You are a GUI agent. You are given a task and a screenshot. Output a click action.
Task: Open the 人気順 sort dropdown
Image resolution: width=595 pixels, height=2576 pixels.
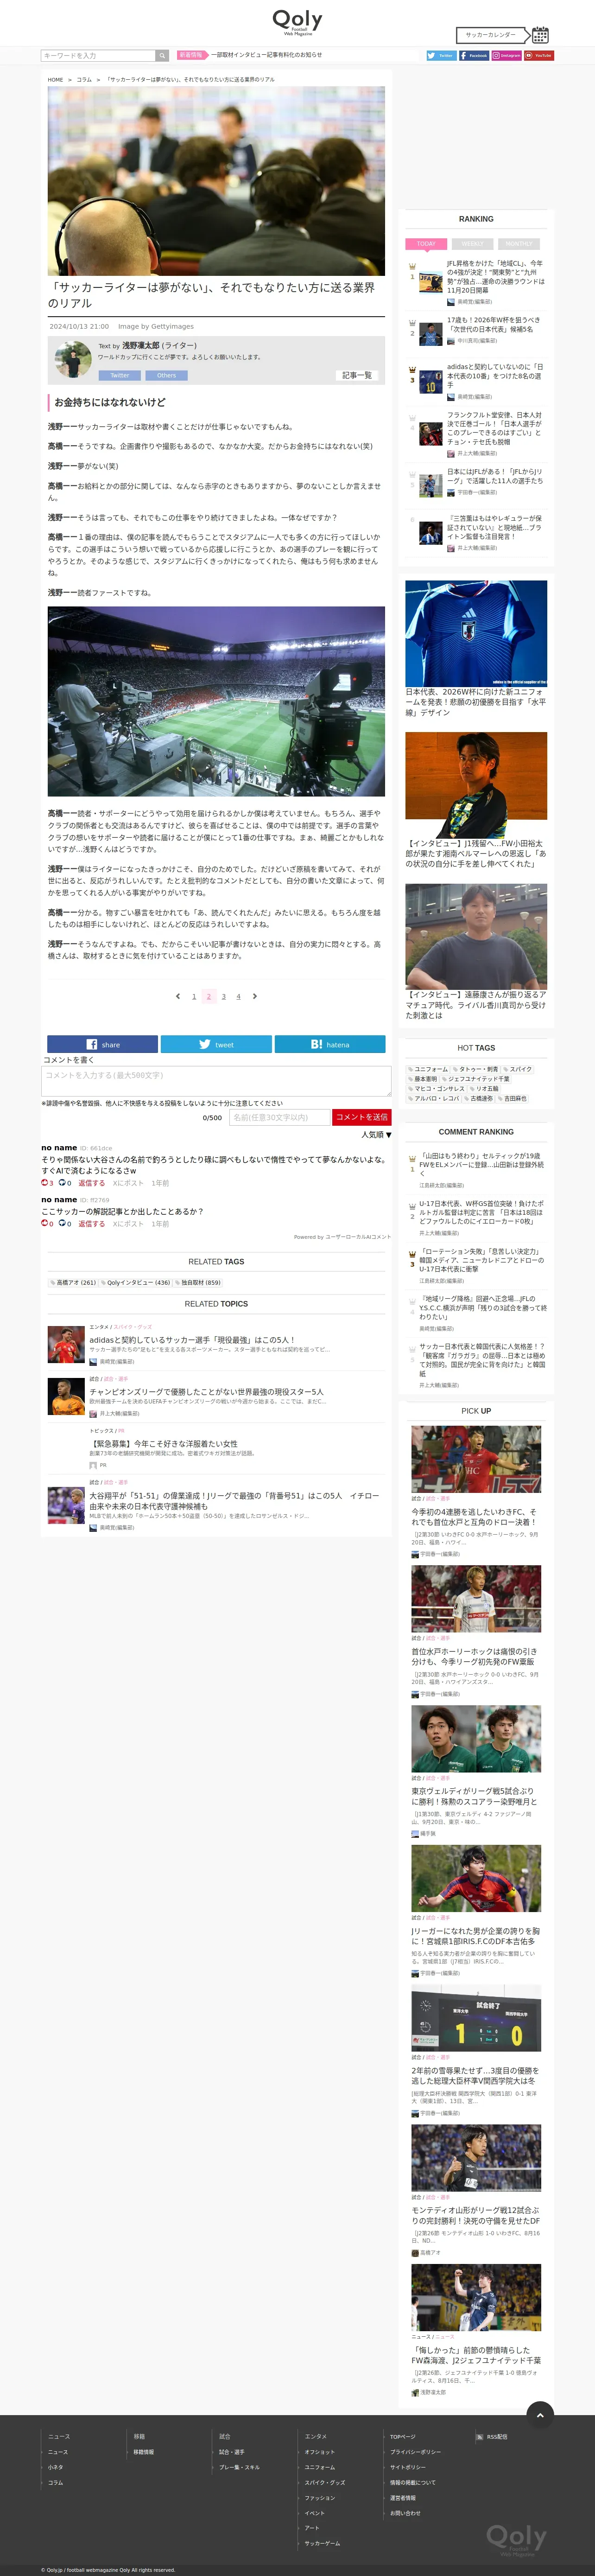(376, 1135)
